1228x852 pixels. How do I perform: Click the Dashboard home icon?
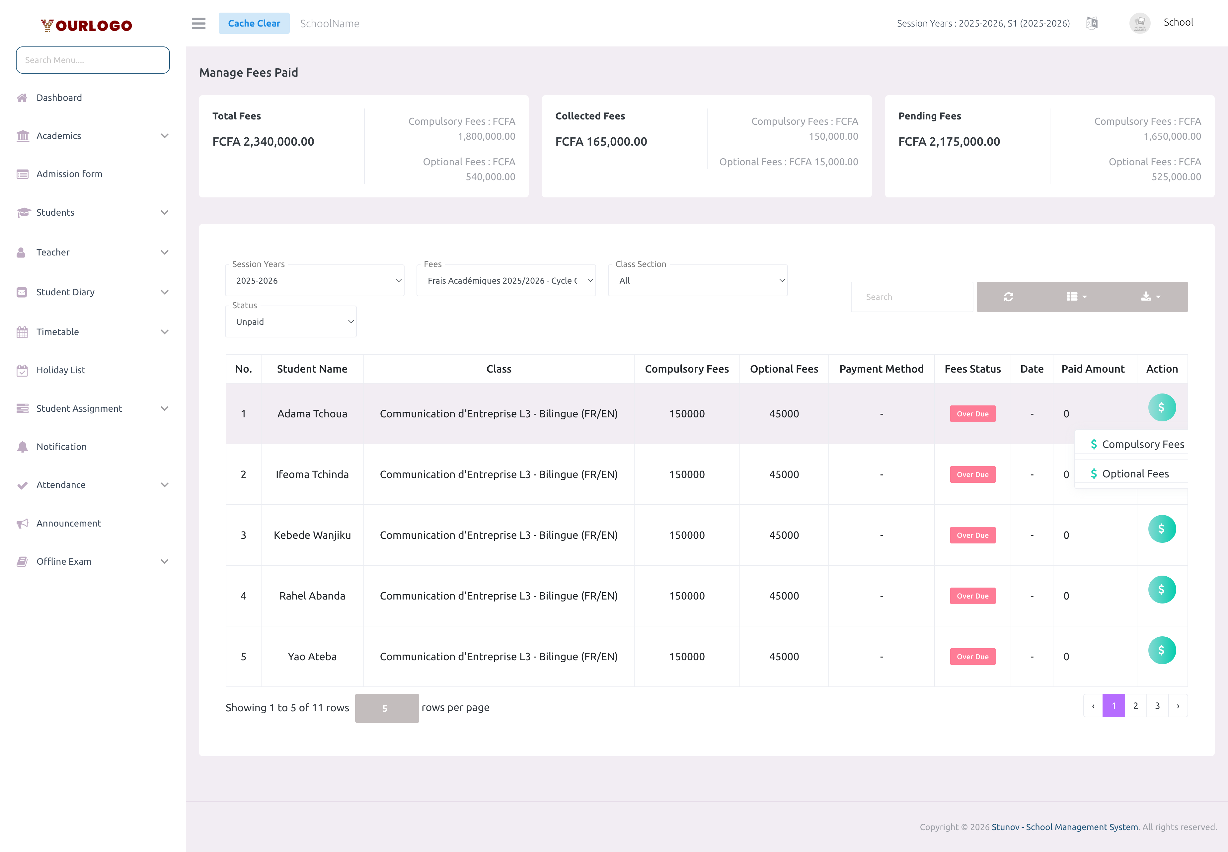22,97
